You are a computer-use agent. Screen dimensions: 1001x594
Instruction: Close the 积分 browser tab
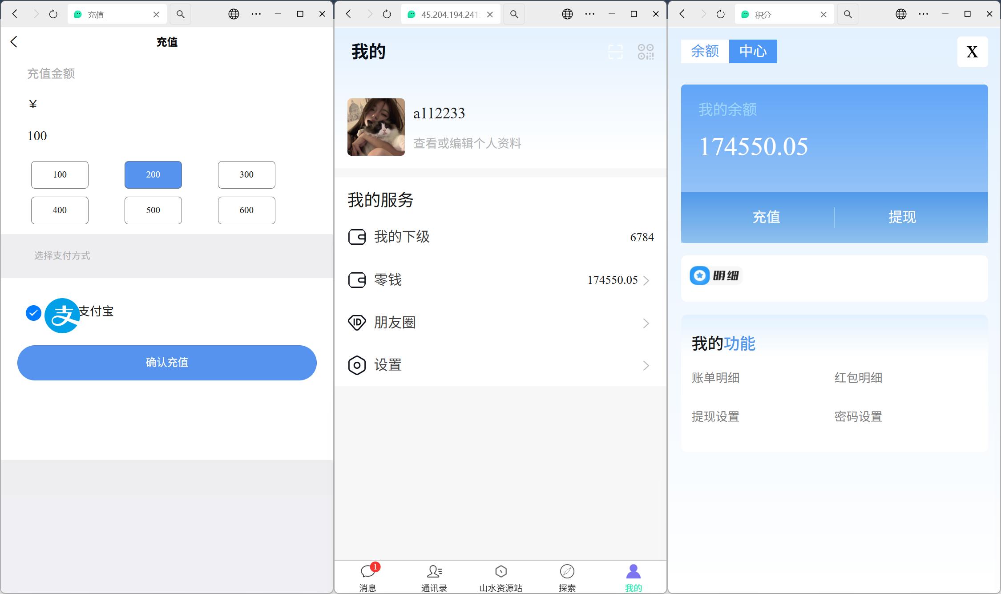click(823, 15)
